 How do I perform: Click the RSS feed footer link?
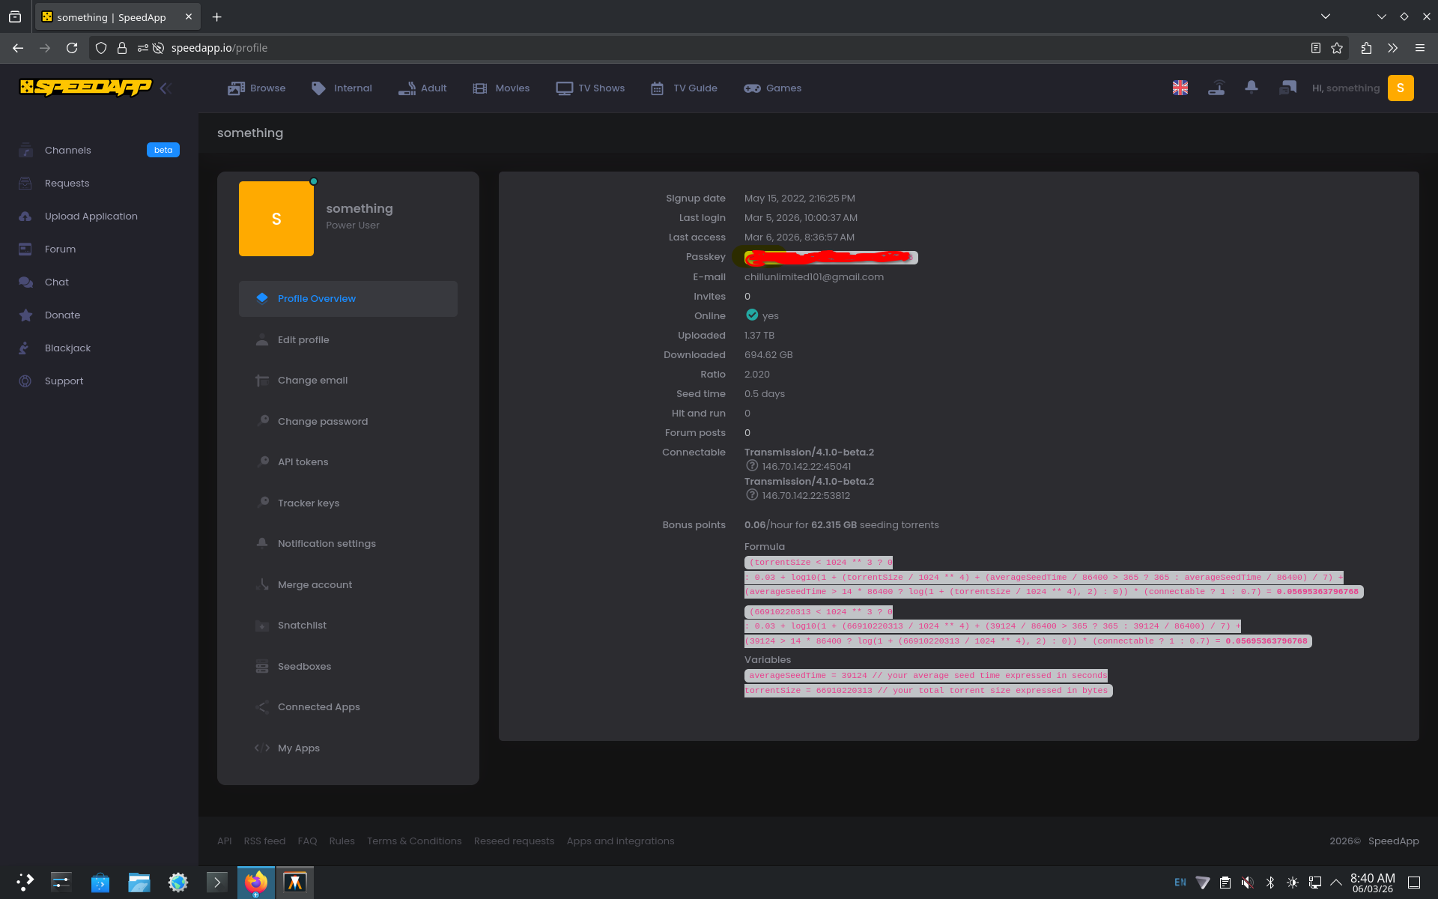tap(264, 841)
